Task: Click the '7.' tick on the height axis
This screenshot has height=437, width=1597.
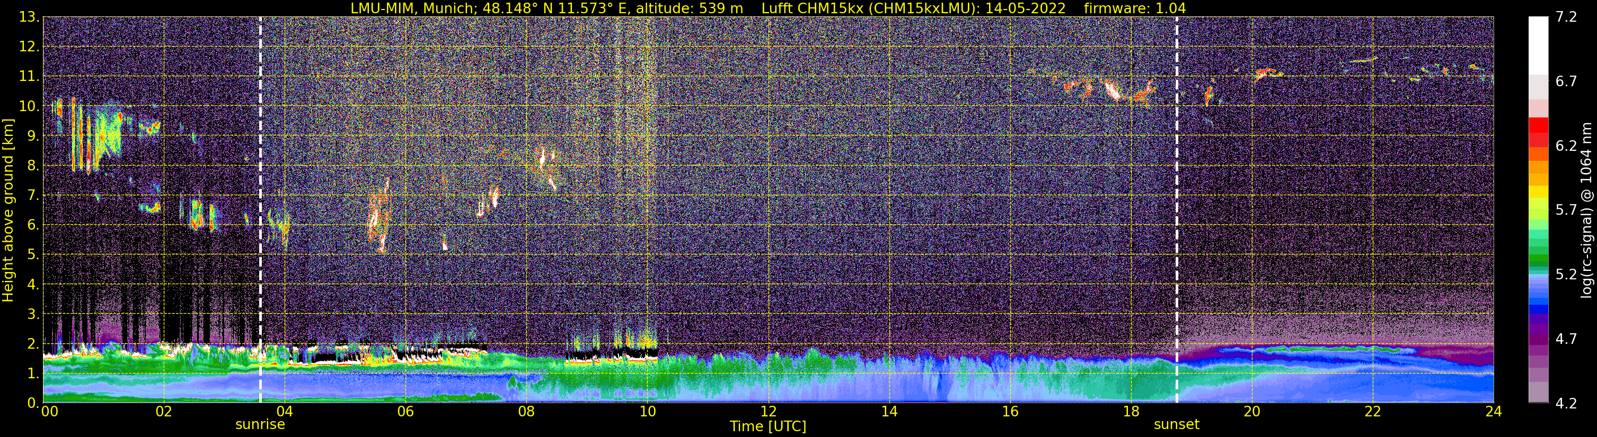Action: coord(33,195)
